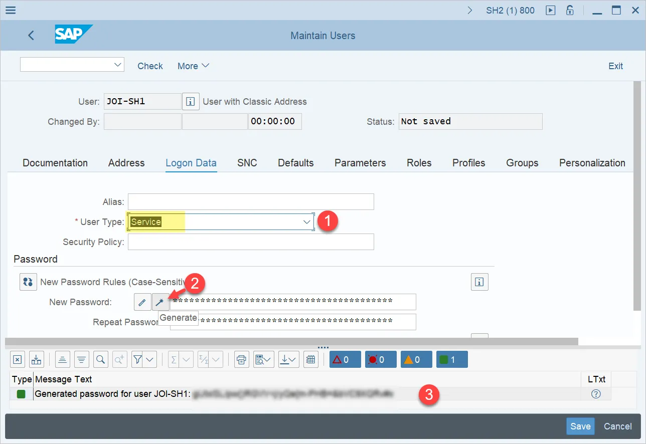Viewport: 646px width, 444px height.
Task: Open the Profiles tab
Action: tap(469, 163)
